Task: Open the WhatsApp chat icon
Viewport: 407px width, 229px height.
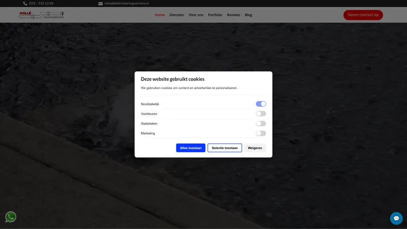Action: pyautogui.click(x=11, y=217)
